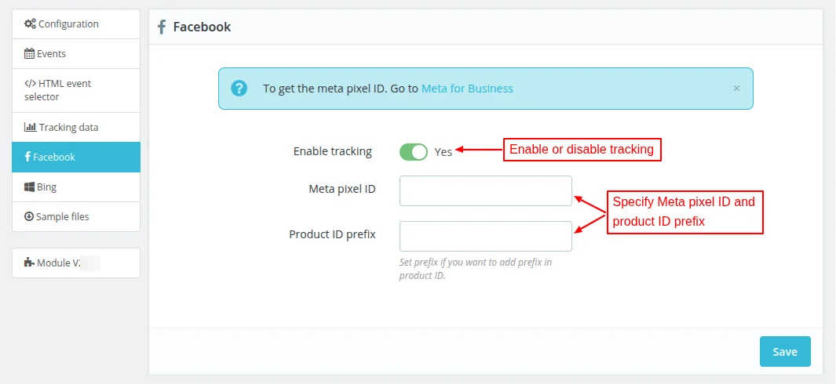
Task: Click the Module puzzle piece icon
Action: 30,263
